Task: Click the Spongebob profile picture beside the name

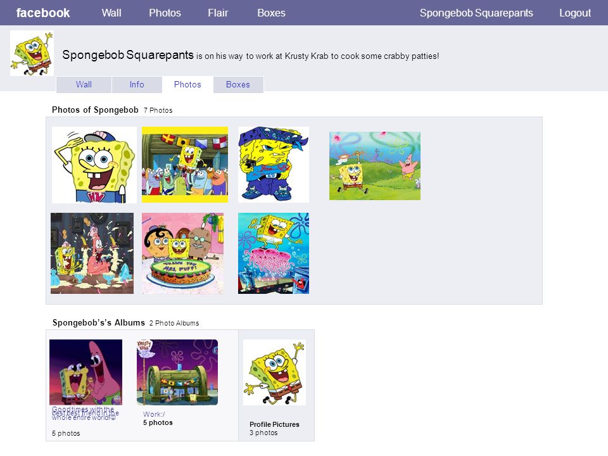Action: click(x=32, y=53)
